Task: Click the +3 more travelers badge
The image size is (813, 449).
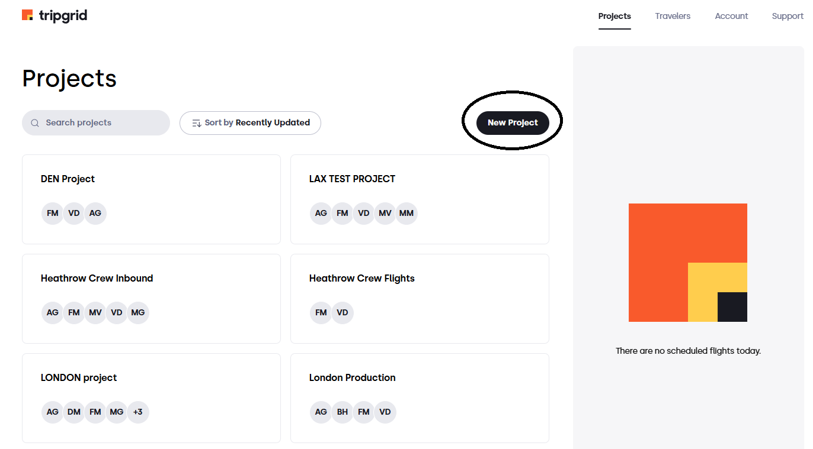Action: [x=138, y=412]
